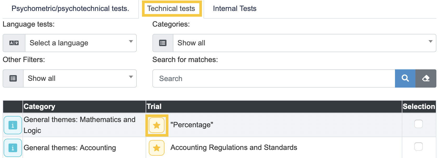Screen dimensions: 439x158
Task: Click the star icon beside "Percentage"
Action: 157,125
